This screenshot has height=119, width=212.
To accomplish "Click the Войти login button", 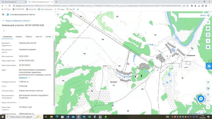I will pyautogui.click(x=205, y=16).
